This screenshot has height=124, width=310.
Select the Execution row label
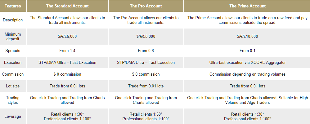click(x=13, y=63)
